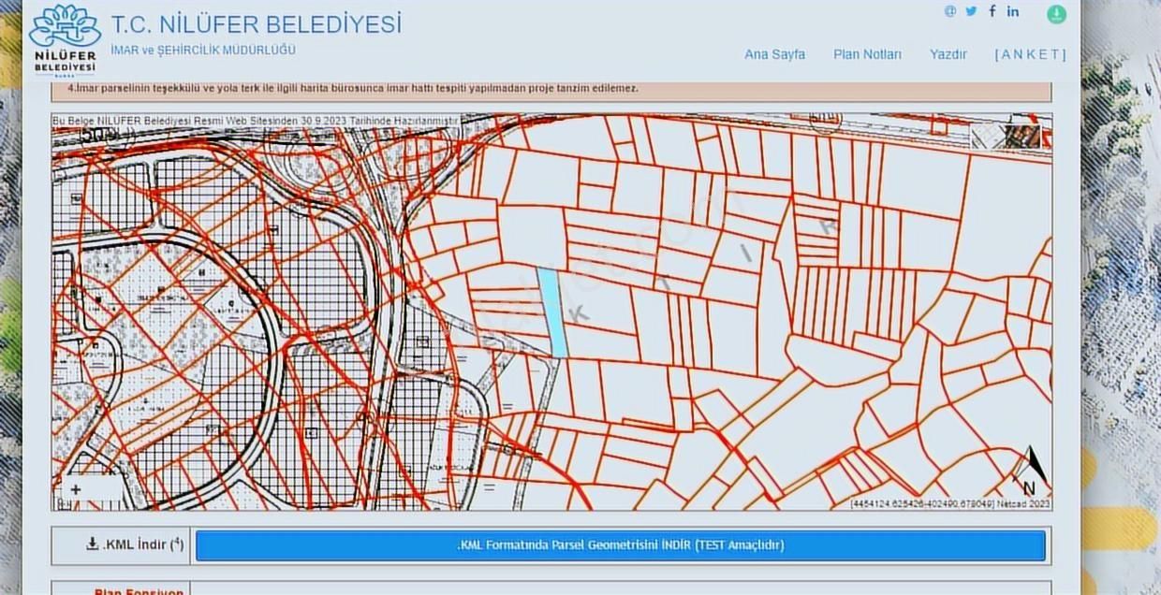Click the green download circle icon
The width and height of the screenshot is (1161, 595).
(1056, 14)
